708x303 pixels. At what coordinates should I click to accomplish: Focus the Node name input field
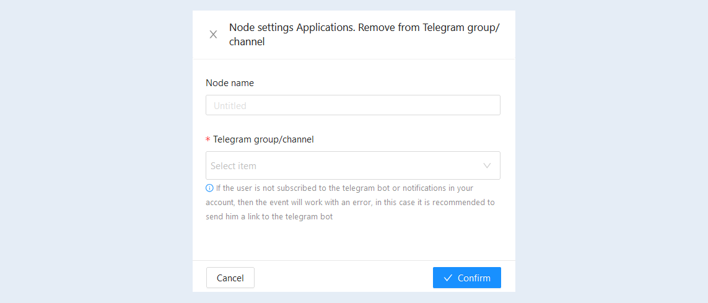[x=352, y=105]
